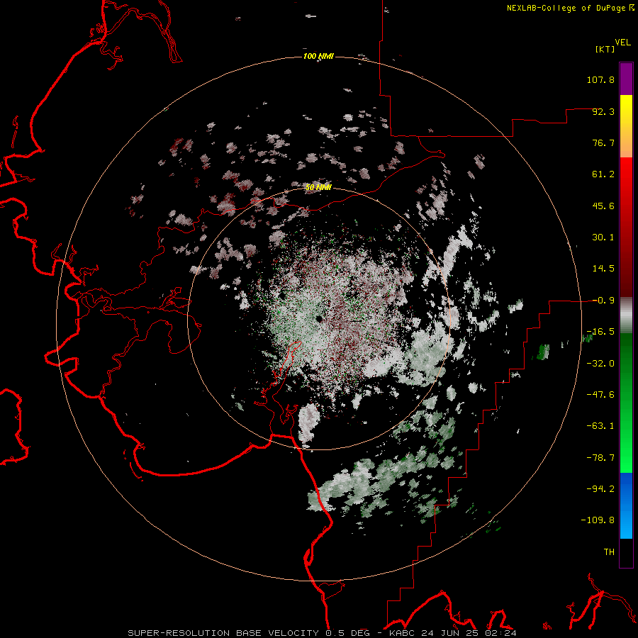Click the VEL legend title

click(x=622, y=43)
